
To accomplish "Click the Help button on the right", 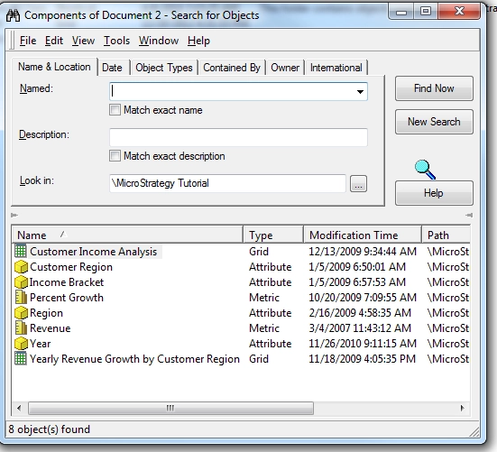I will click(434, 193).
